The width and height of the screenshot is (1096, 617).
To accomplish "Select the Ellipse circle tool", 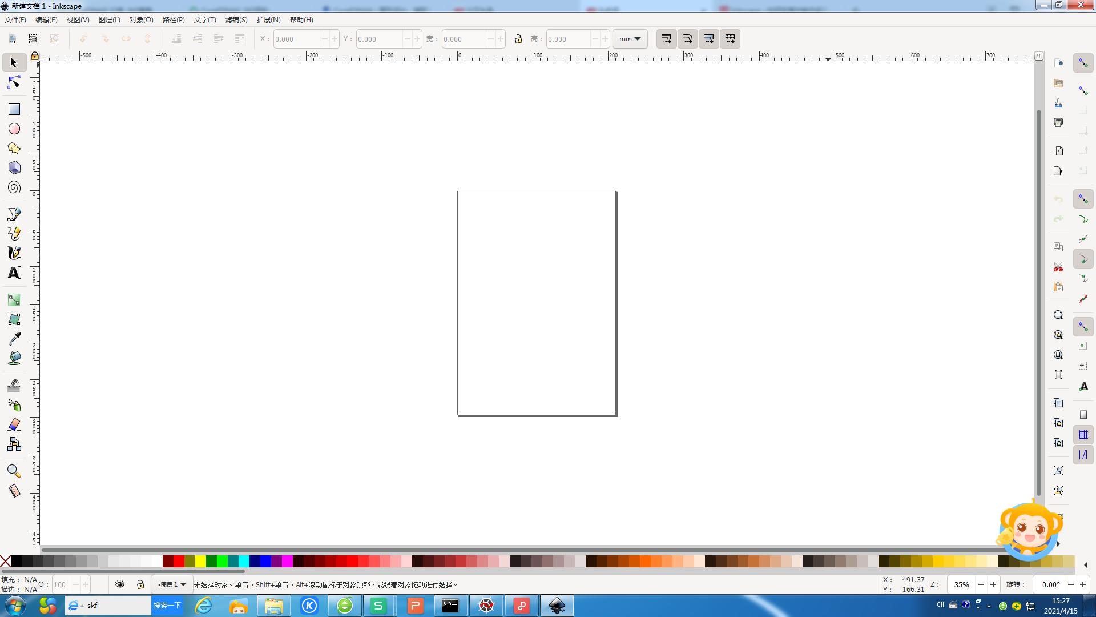I will 14,129.
